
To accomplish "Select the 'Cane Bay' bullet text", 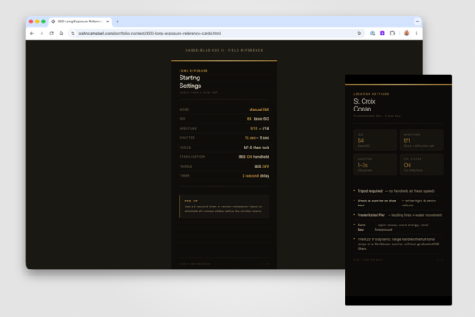I will coord(362,227).
